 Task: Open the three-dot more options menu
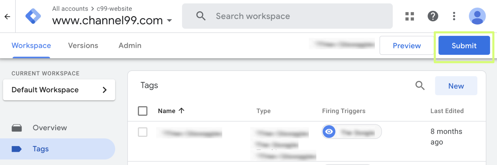point(454,16)
